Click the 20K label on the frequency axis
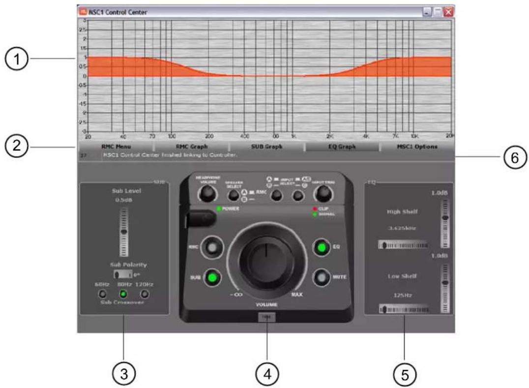Image resolution: width=529 pixels, height=388 pixels. click(x=450, y=136)
